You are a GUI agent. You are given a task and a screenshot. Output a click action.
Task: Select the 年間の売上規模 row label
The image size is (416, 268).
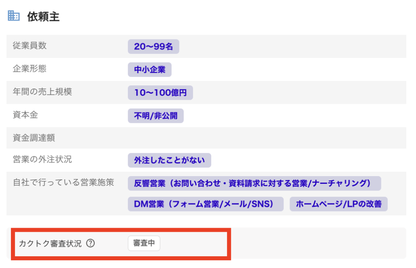pos(42,92)
